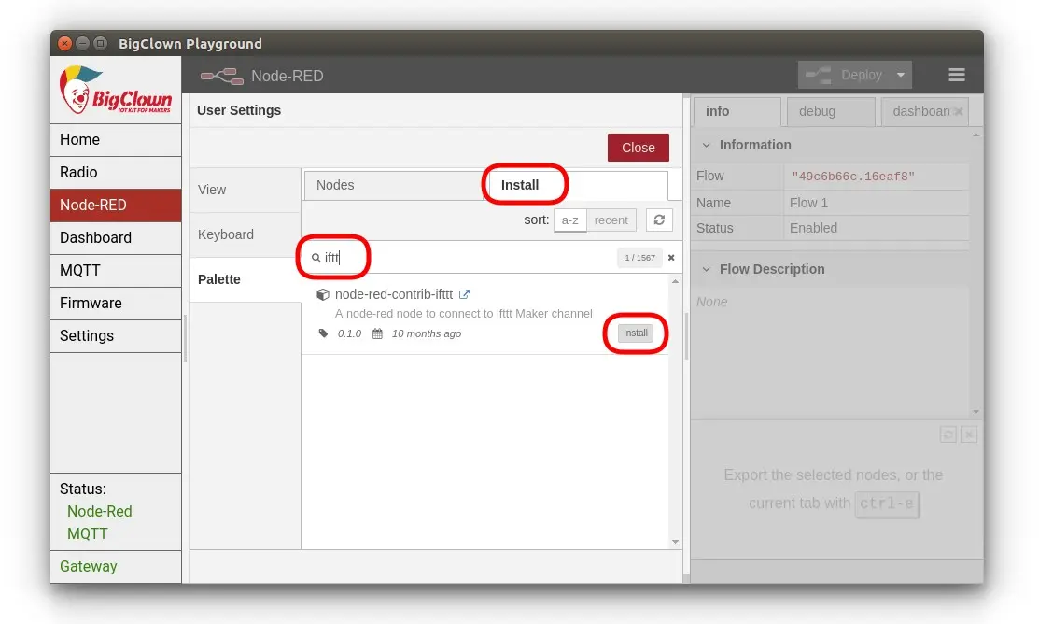The width and height of the screenshot is (1039, 624).
Task: Install node-red-contrib-ifttt module
Action: [x=636, y=333]
